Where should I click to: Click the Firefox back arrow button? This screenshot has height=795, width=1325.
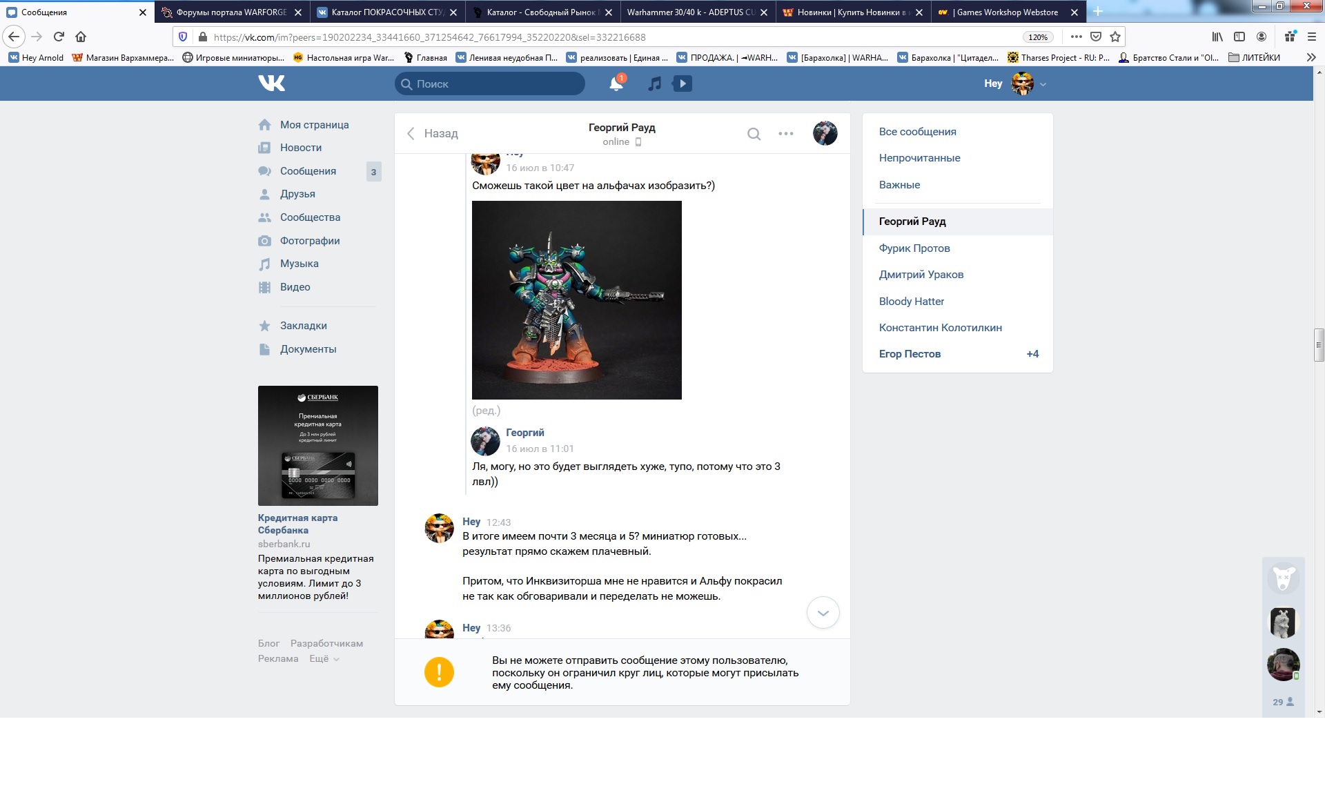coord(14,37)
